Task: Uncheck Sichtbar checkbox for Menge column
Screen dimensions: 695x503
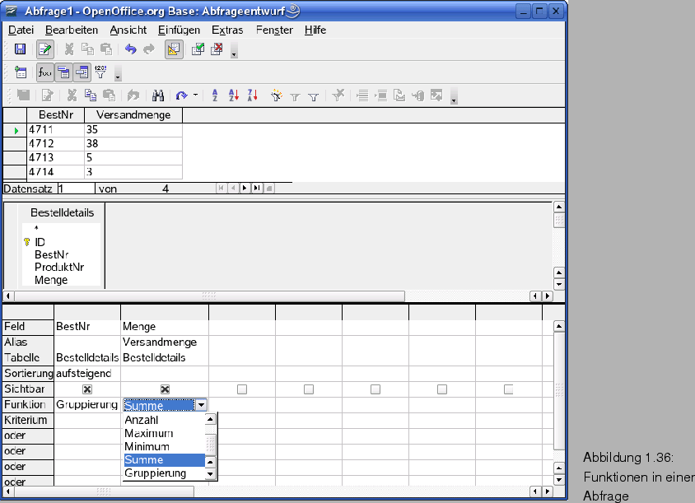Action: (165, 389)
